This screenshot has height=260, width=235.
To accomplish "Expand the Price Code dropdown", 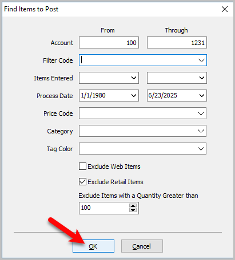I will coord(201,113).
